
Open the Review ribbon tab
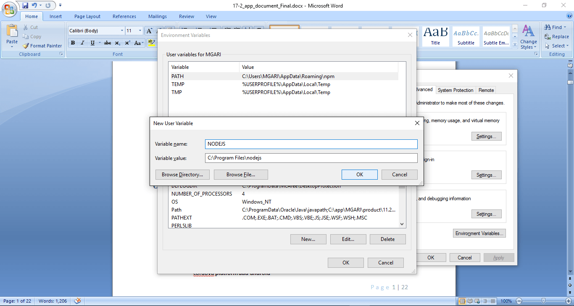[x=187, y=16]
